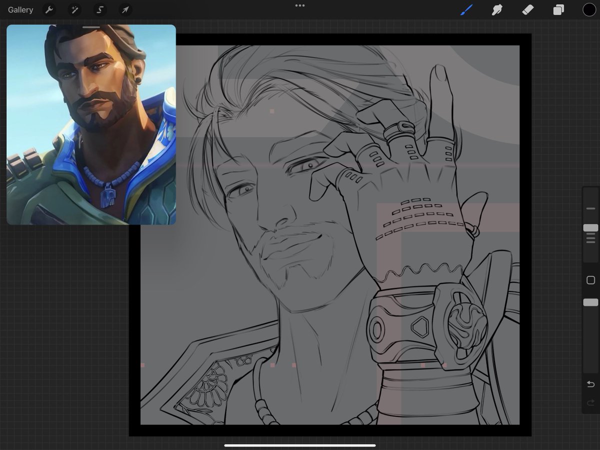Select the Eraser tool
This screenshot has width=600, height=450.
528,9
